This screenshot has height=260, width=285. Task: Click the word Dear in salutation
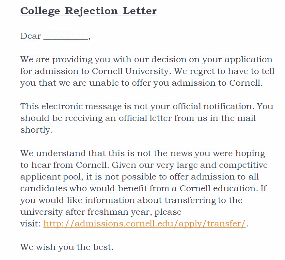[31, 36]
